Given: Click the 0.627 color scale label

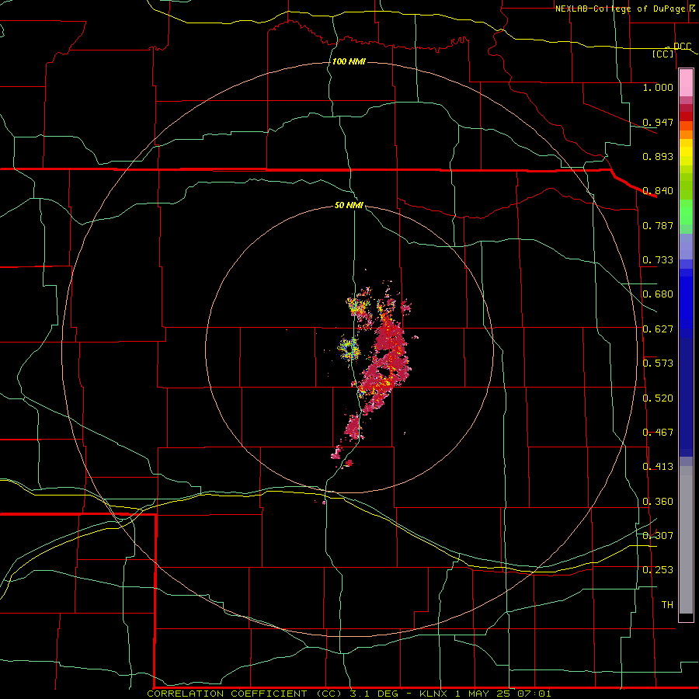Looking at the screenshot, I should pos(658,329).
